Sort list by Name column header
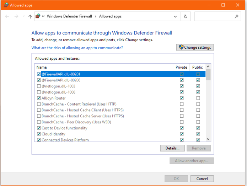Screen dimensions: 247x186 [x=104, y=67]
